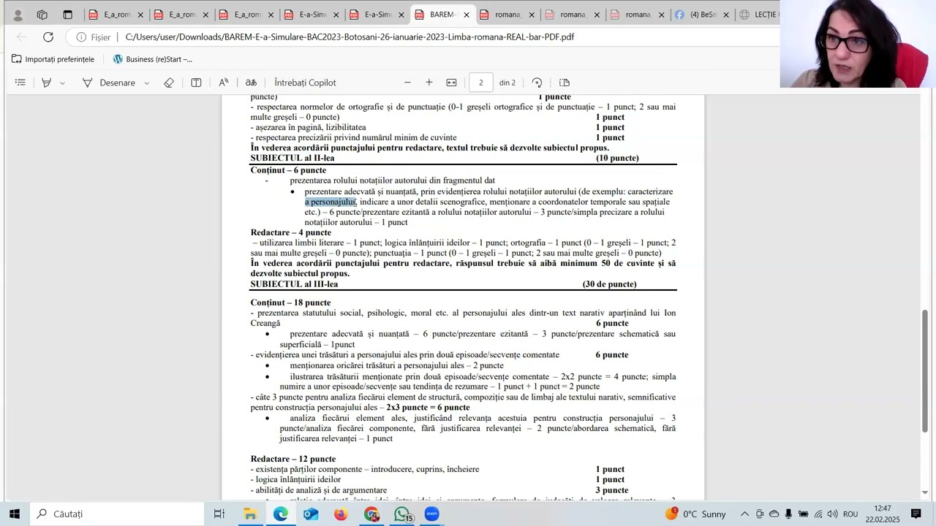Click "SUBIECTUL al II-lea" heading
This screenshot has height=526, width=936.
(292, 158)
